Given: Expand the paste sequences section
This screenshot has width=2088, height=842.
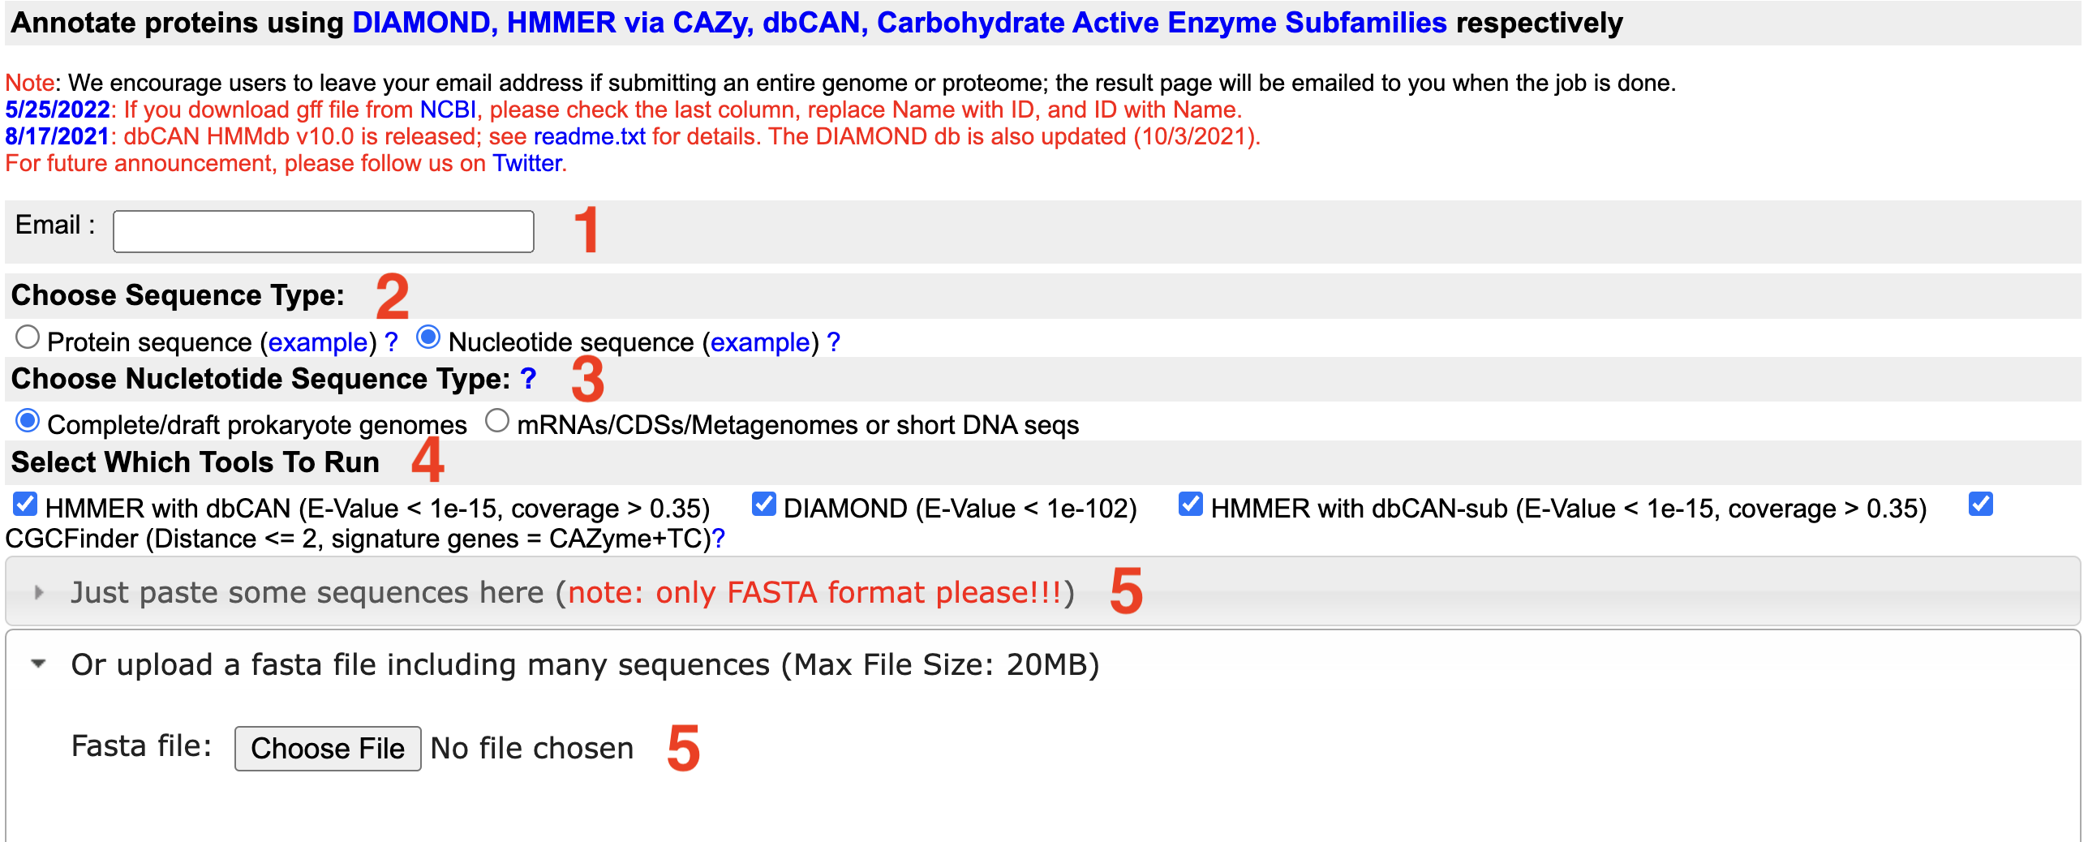Looking at the screenshot, I should click(39, 593).
